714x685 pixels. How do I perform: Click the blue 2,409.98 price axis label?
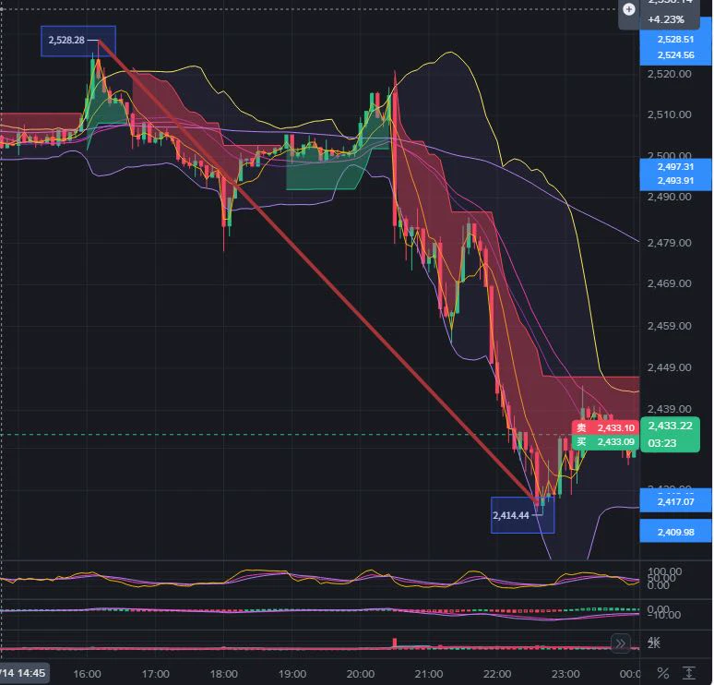675,532
